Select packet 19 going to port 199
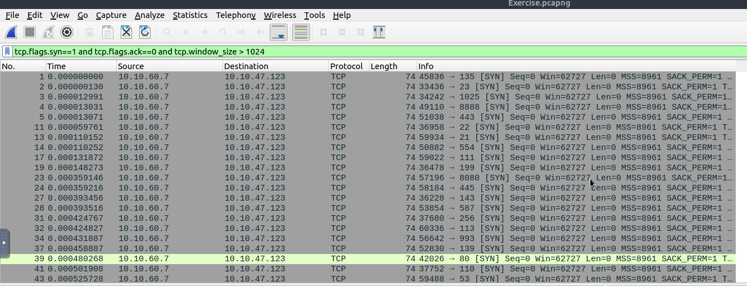Image resolution: width=747 pixels, height=286 pixels. [367, 168]
